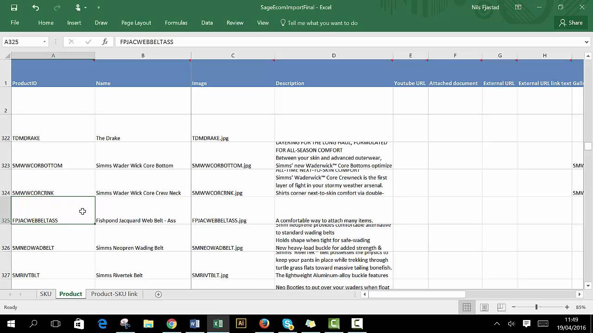Switch to the SKU sheet tab
This screenshot has width=593, height=333.
tap(45, 294)
